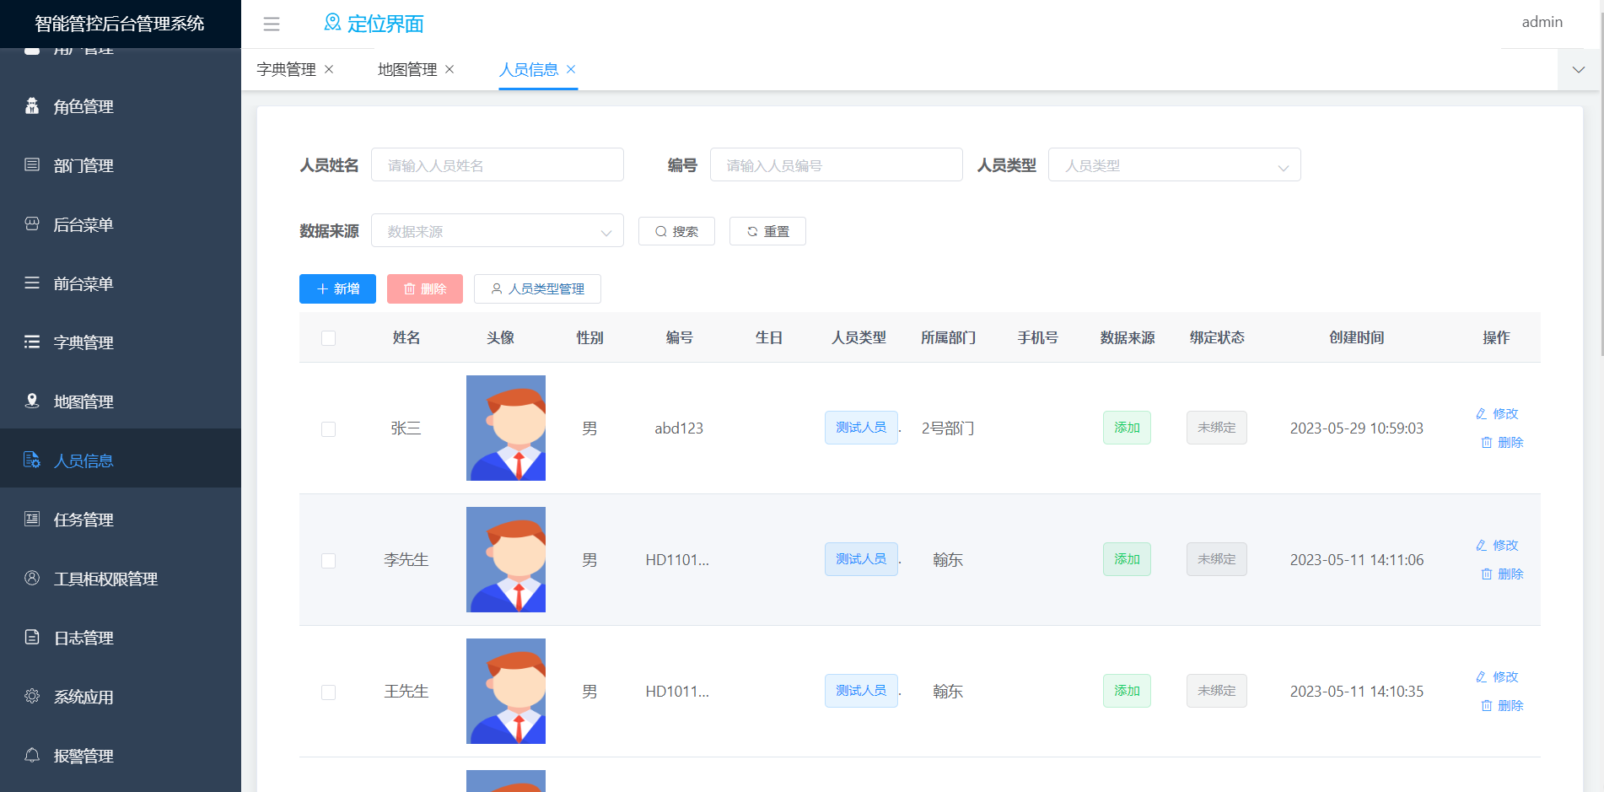Image resolution: width=1604 pixels, height=792 pixels.
Task: Switch to the 地图管理 tab
Action: (407, 70)
